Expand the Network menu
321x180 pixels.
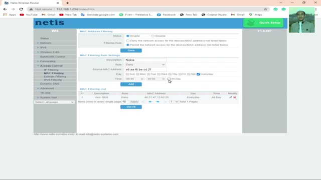click(x=46, y=43)
